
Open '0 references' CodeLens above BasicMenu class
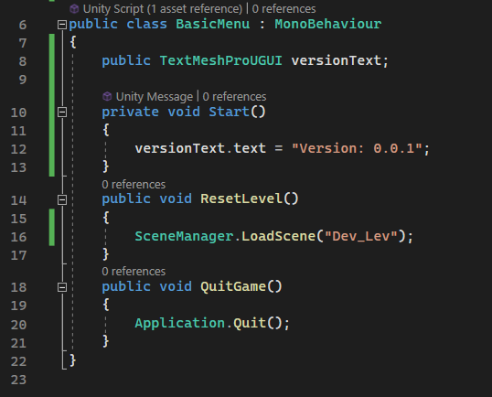click(283, 9)
